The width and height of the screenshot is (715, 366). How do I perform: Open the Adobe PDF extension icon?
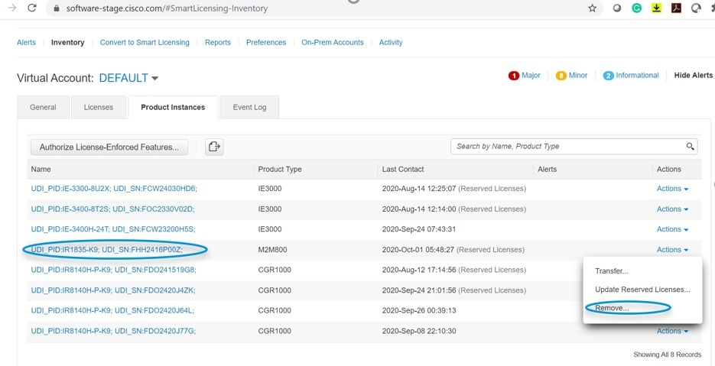pyautogui.click(x=676, y=8)
